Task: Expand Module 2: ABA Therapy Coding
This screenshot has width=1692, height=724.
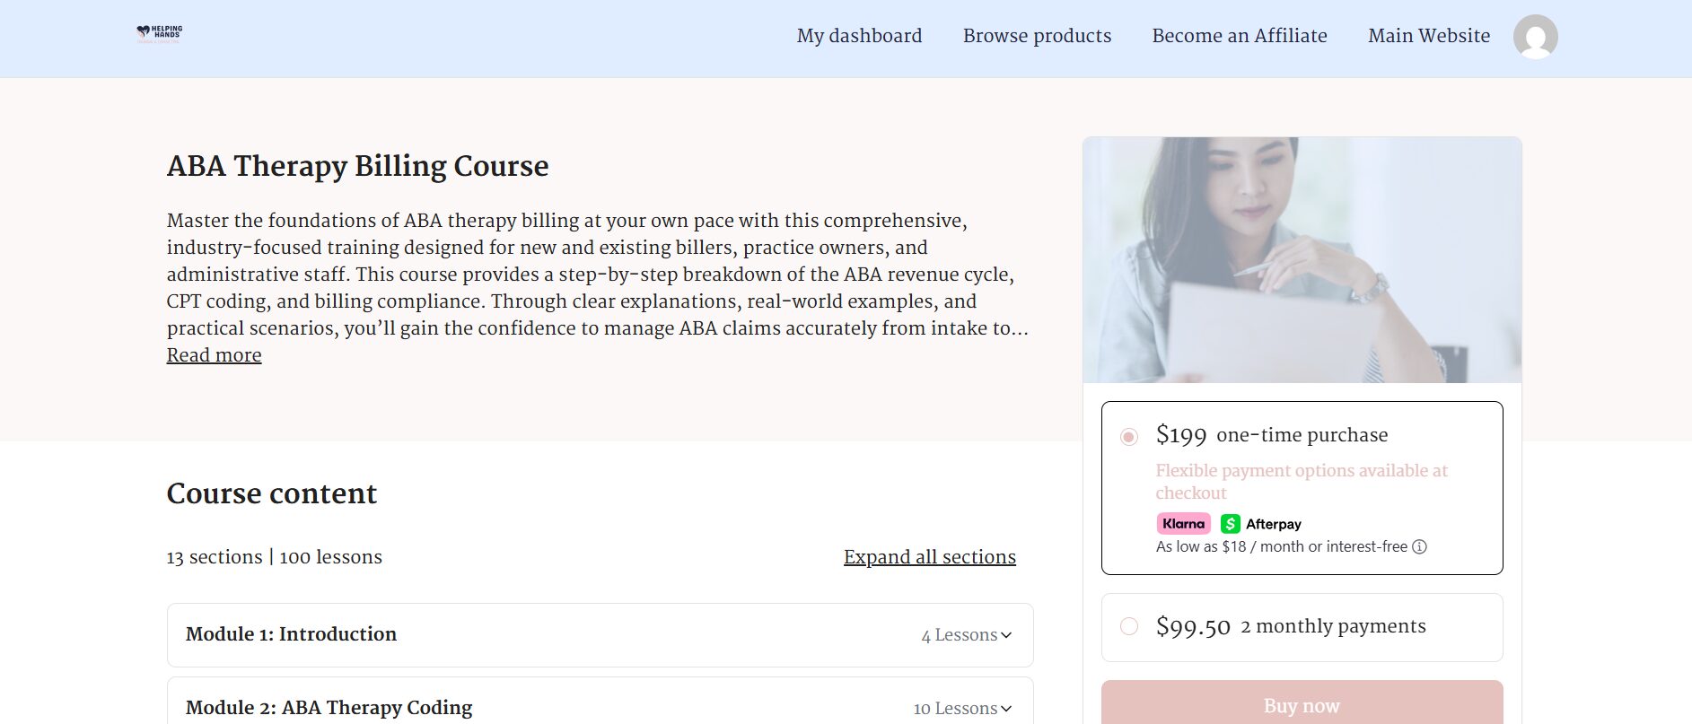Action: click(329, 708)
